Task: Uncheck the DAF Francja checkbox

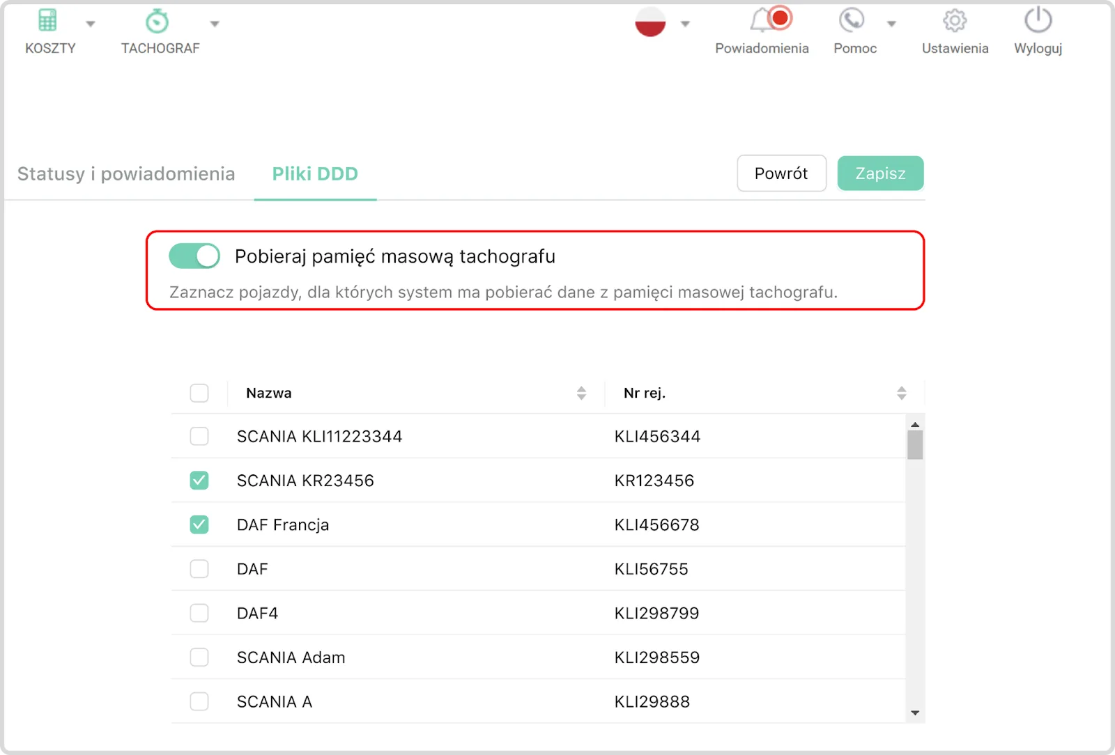Action: (199, 524)
